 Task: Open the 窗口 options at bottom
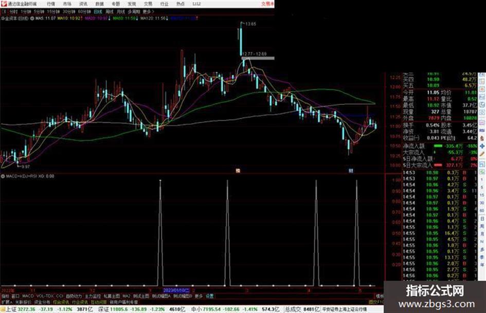15,296
